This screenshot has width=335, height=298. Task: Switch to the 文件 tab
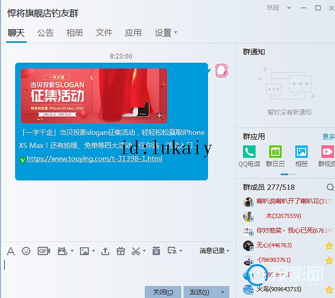coord(104,33)
